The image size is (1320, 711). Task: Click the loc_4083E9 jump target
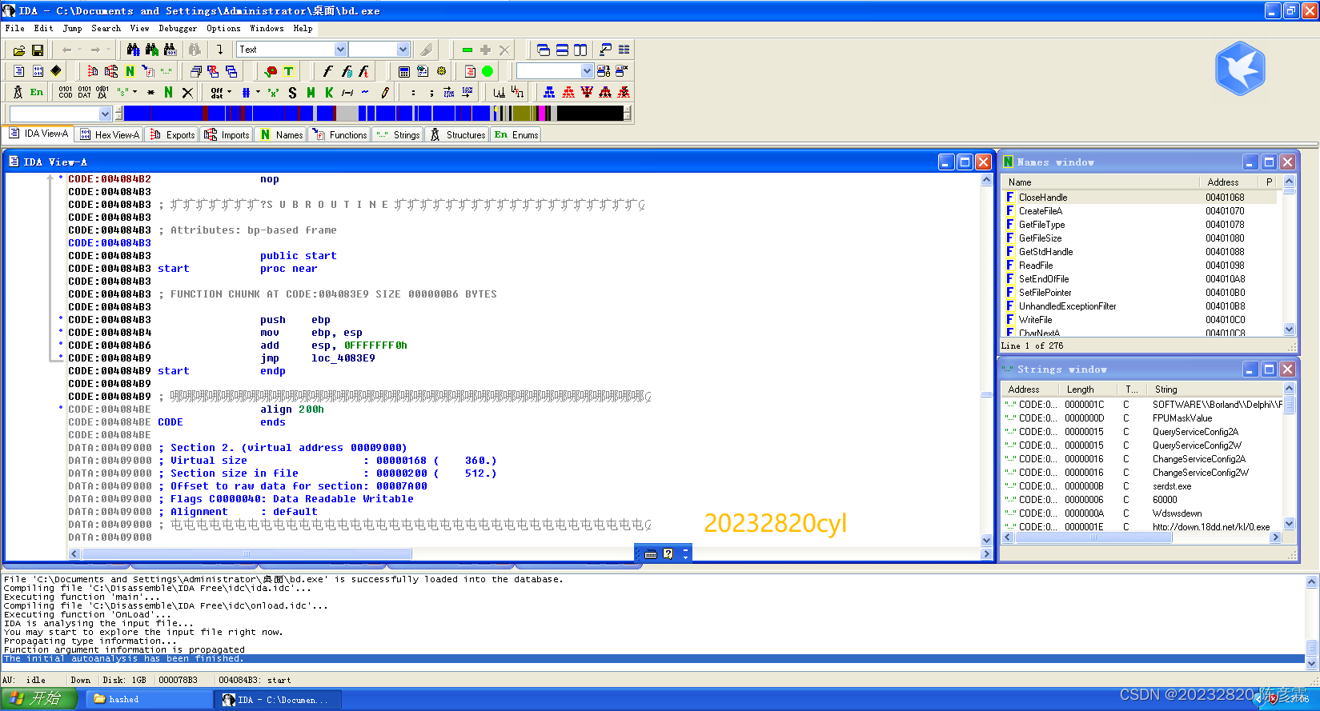343,358
